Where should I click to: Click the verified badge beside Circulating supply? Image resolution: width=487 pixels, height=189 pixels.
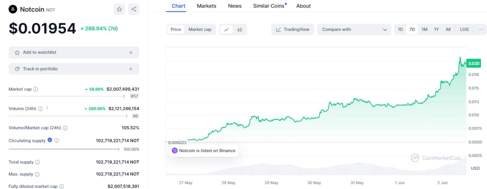(49, 140)
